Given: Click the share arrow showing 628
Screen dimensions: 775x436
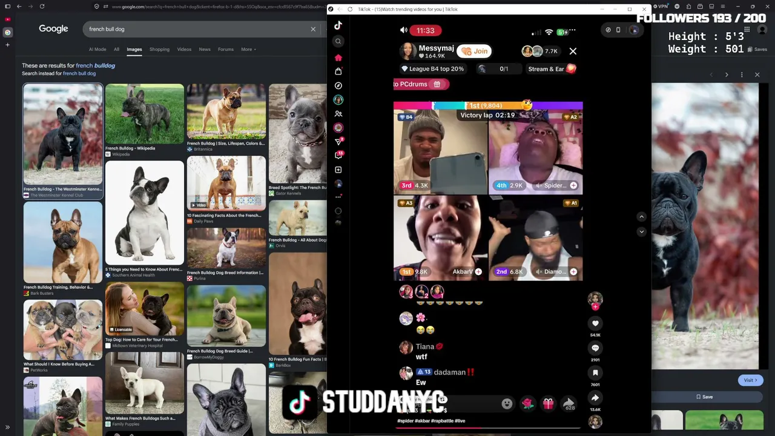Looking at the screenshot, I should click(569, 404).
